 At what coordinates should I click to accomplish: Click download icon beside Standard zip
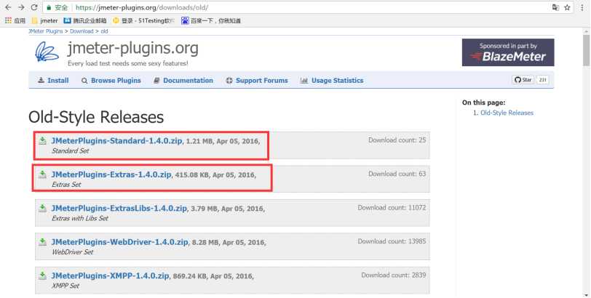tap(43, 141)
